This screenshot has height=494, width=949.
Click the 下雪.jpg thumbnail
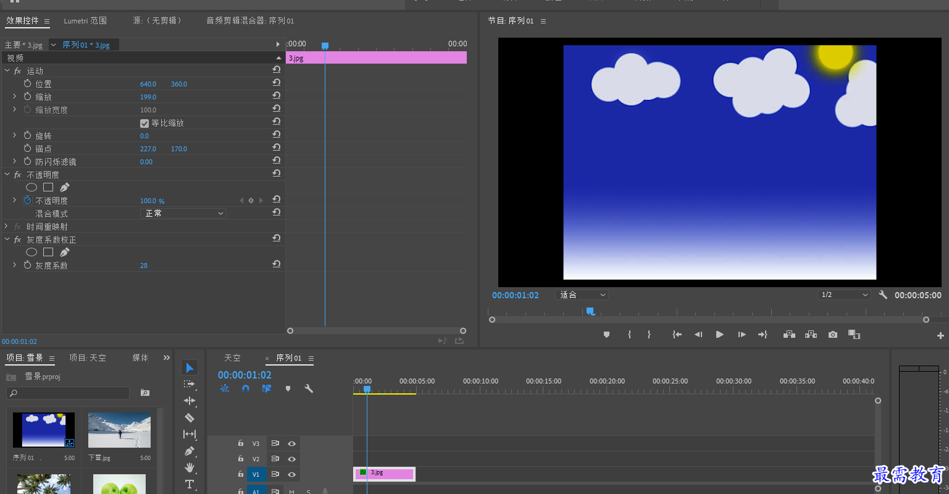[x=119, y=430]
